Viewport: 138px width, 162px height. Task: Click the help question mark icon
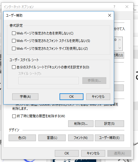coord(114,7)
